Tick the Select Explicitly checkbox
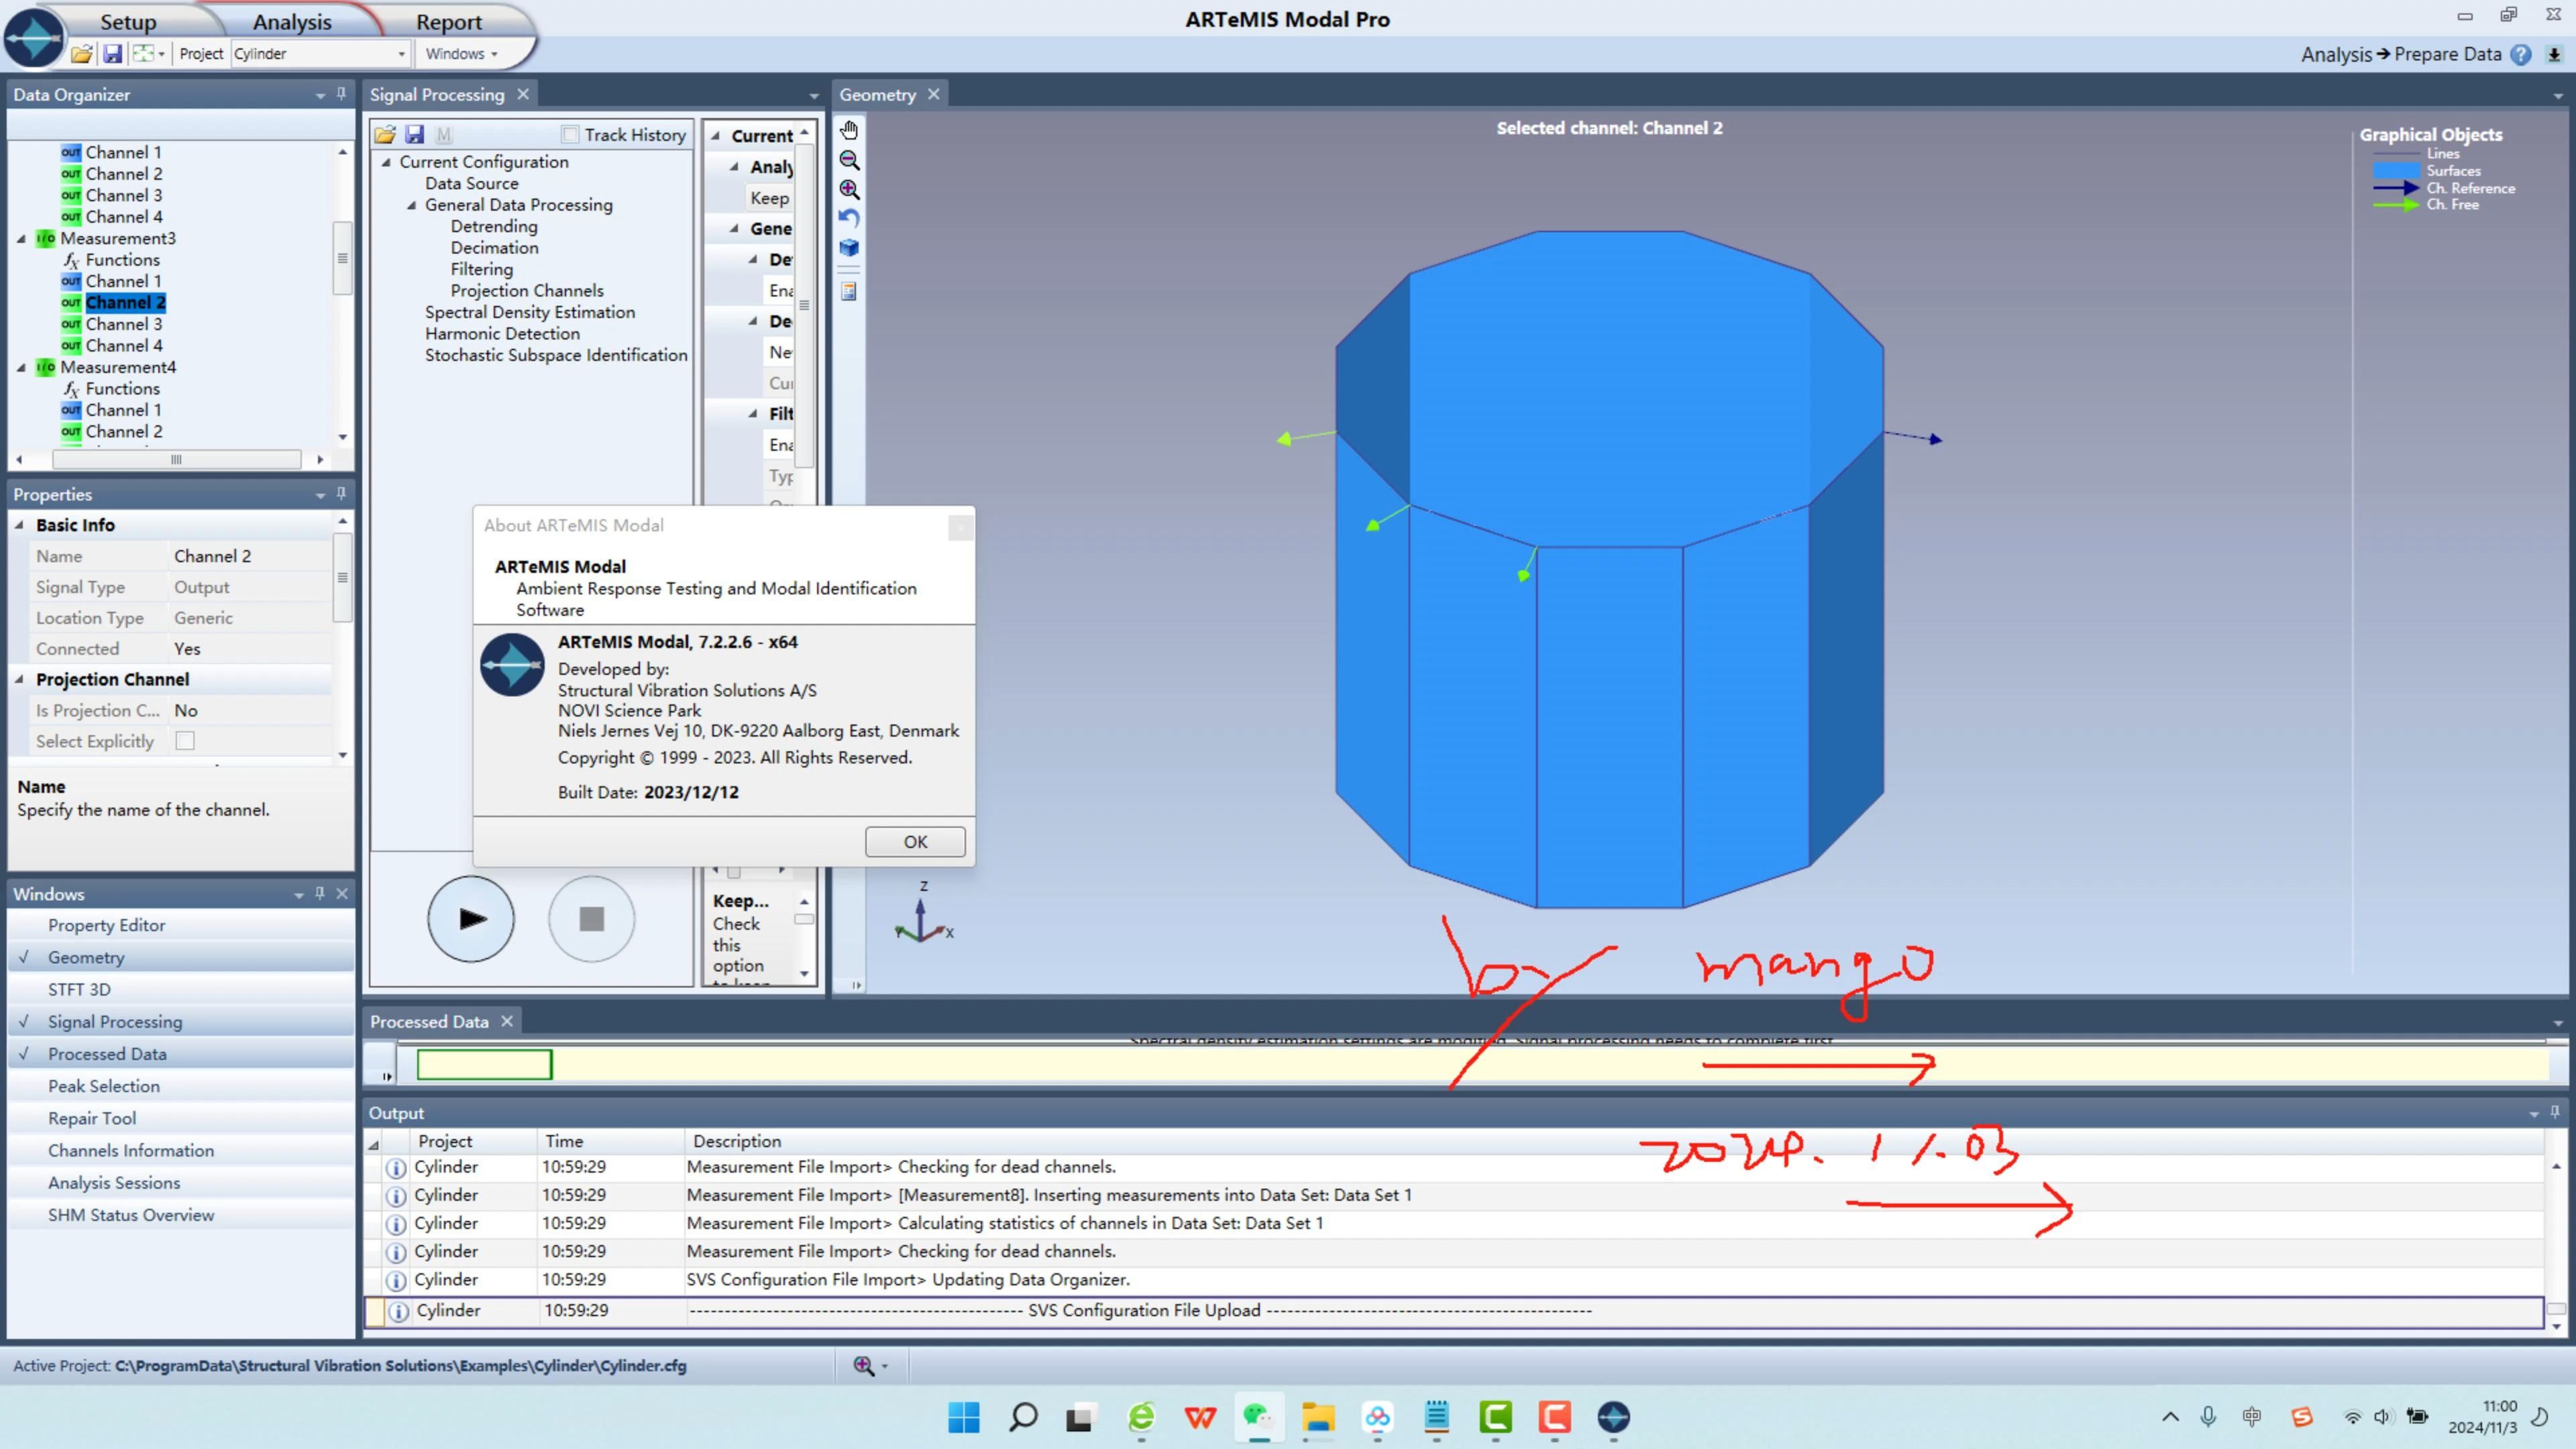 (185, 741)
